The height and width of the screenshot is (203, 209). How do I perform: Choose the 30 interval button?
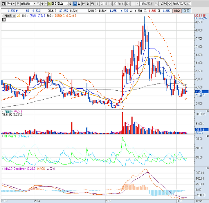[x=119, y=3]
